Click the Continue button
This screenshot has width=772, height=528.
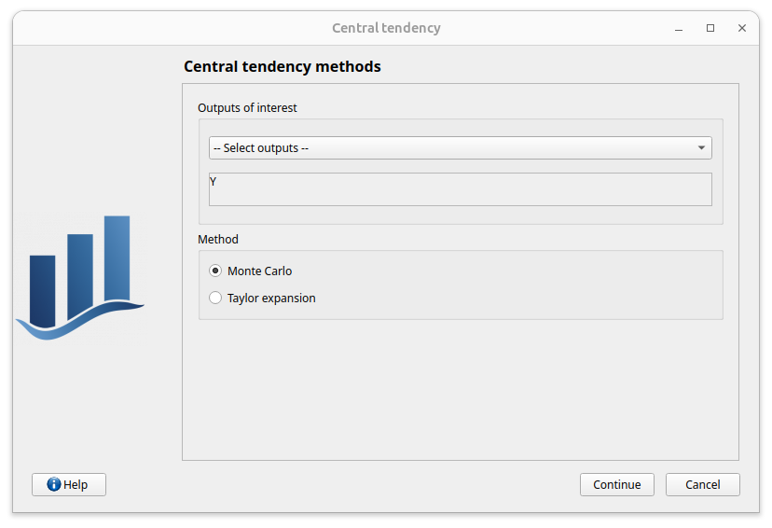point(617,485)
